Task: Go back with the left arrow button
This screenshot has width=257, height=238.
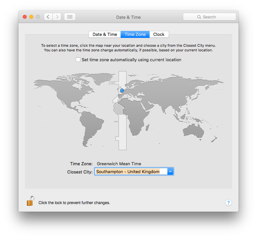Action: tap(48, 17)
